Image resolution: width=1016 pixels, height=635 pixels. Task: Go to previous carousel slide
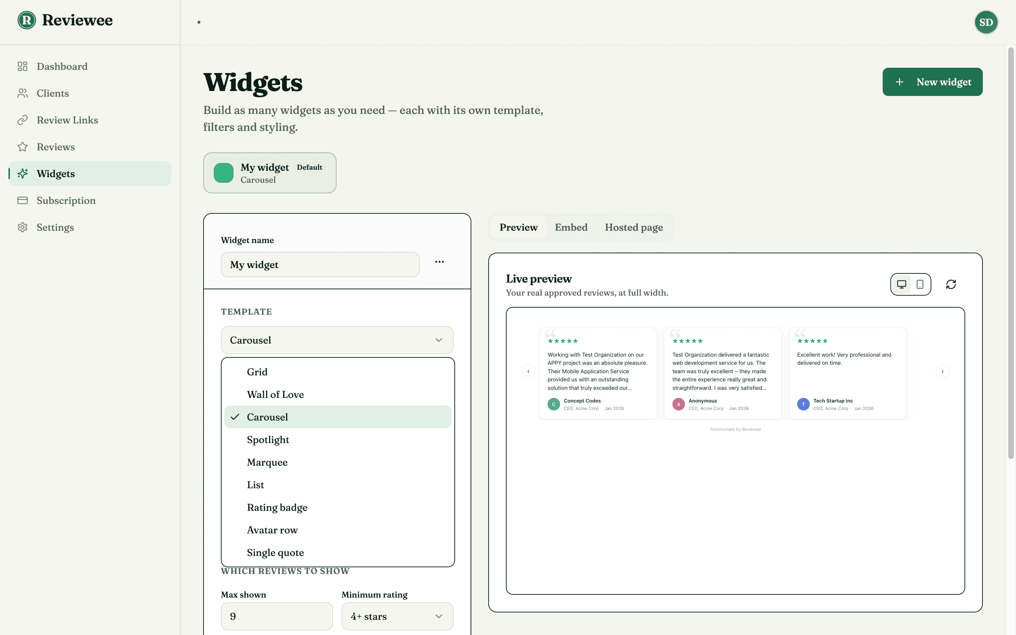[528, 371]
